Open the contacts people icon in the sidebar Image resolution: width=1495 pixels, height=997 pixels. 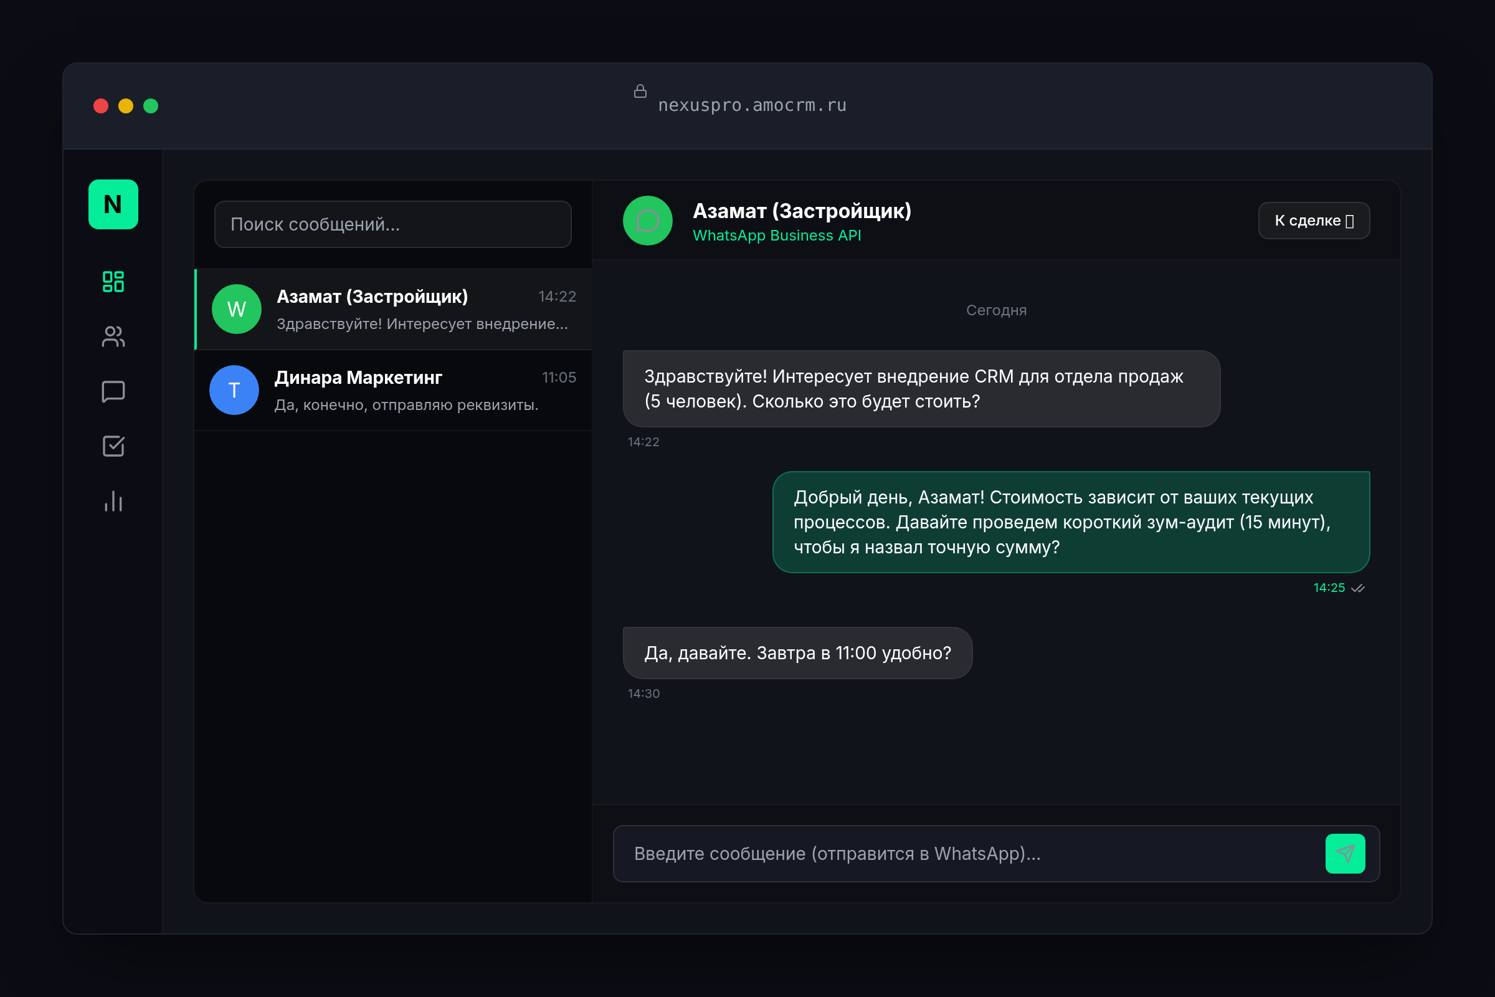pyautogui.click(x=113, y=336)
